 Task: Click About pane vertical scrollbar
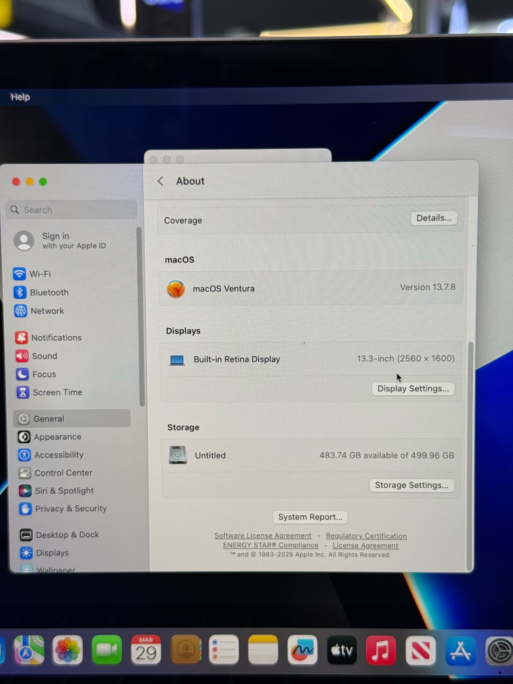[x=470, y=456]
